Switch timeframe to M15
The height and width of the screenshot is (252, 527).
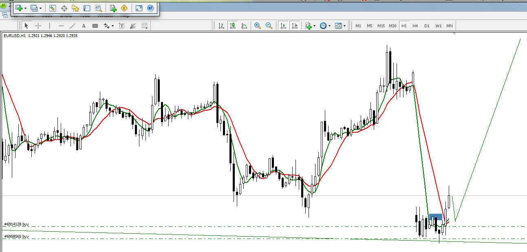[x=381, y=26]
